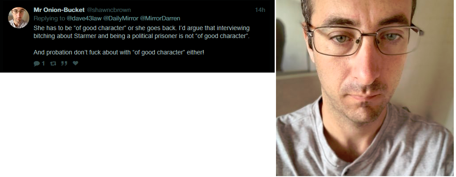Visit the @DailyMirror mention
Image resolution: width=456 pixels, height=177 pixels.
[x=121, y=19]
